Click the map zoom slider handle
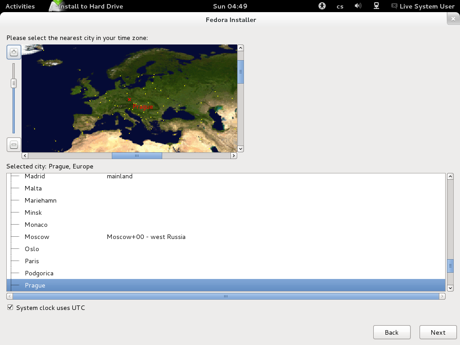The width and height of the screenshot is (460, 345). click(x=13, y=83)
